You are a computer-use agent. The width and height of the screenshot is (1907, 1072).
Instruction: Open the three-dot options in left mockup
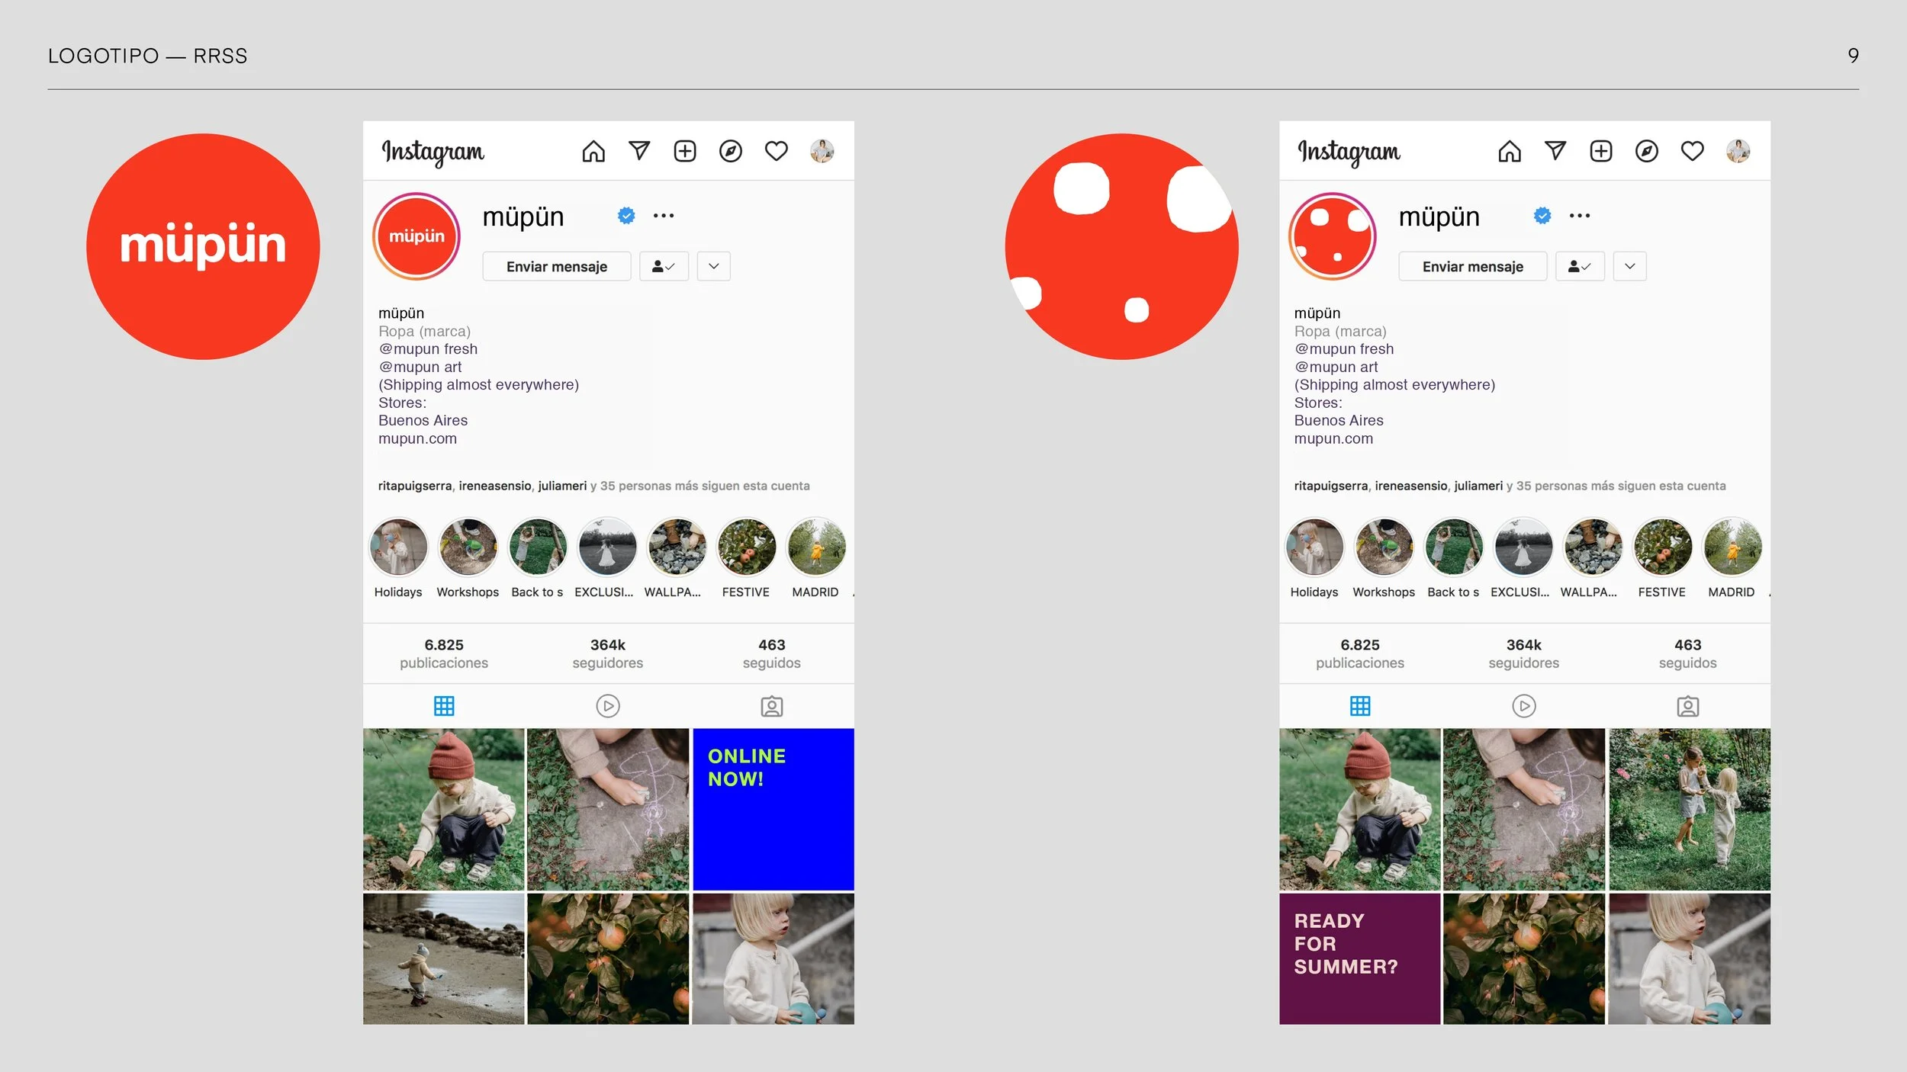tap(664, 216)
